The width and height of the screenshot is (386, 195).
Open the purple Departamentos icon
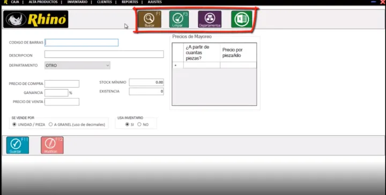click(x=210, y=19)
